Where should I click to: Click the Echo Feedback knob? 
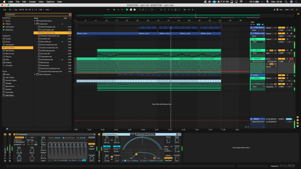coord(117,158)
